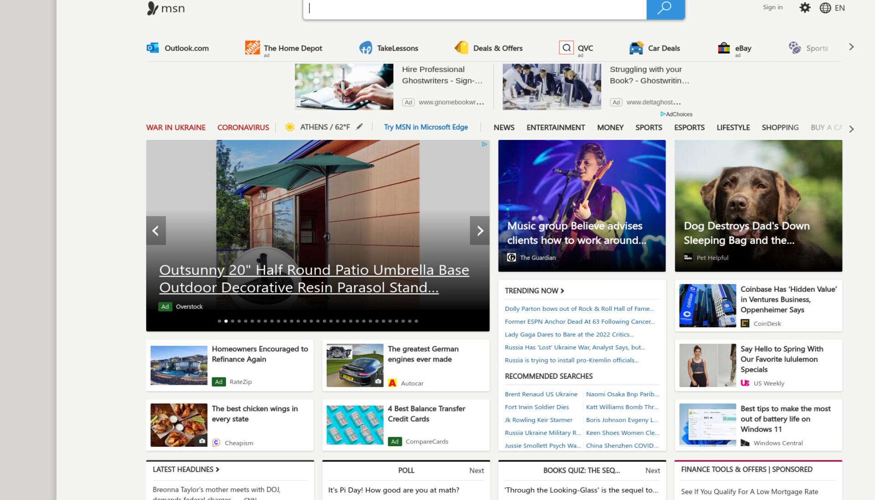The image size is (875, 500).
Task: Click Try MSN in Microsoft Edge
Action: coord(426,127)
